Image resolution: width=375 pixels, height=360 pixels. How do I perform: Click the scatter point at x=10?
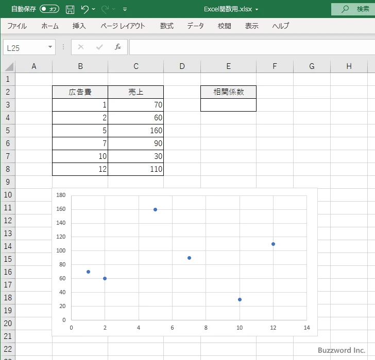click(x=240, y=300)
